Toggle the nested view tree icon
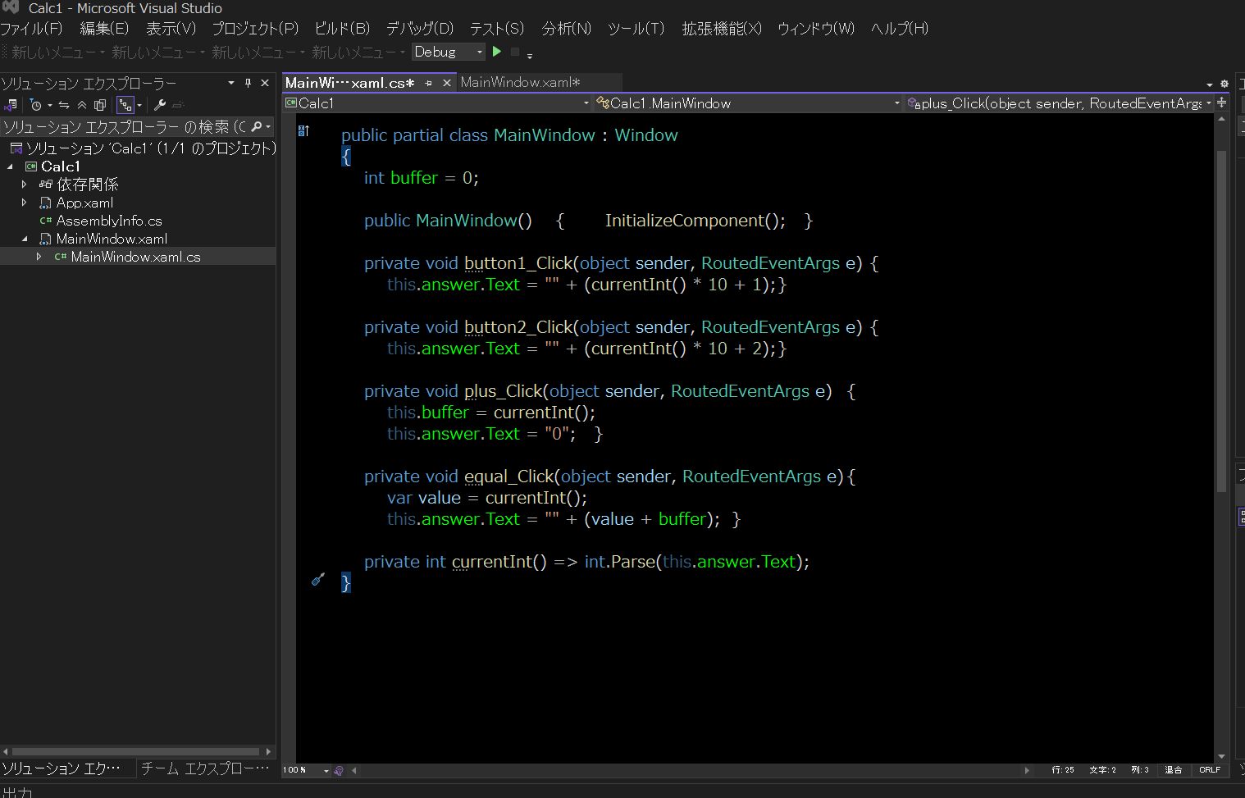 coord(125,105)
